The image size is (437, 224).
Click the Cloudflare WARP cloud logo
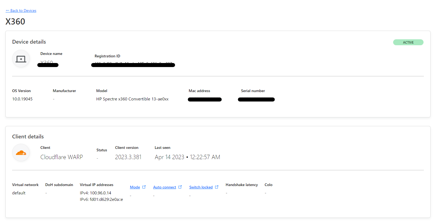pos(21,153)
